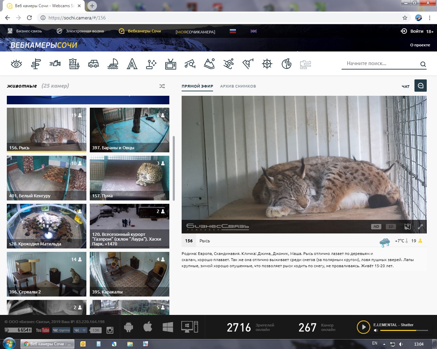Bookmark this page with the star
This screenshot has height=349, width=437.
[405, 18]
